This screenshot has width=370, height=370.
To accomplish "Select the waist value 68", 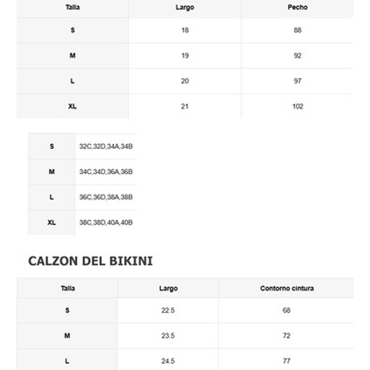I will point(286,310).
